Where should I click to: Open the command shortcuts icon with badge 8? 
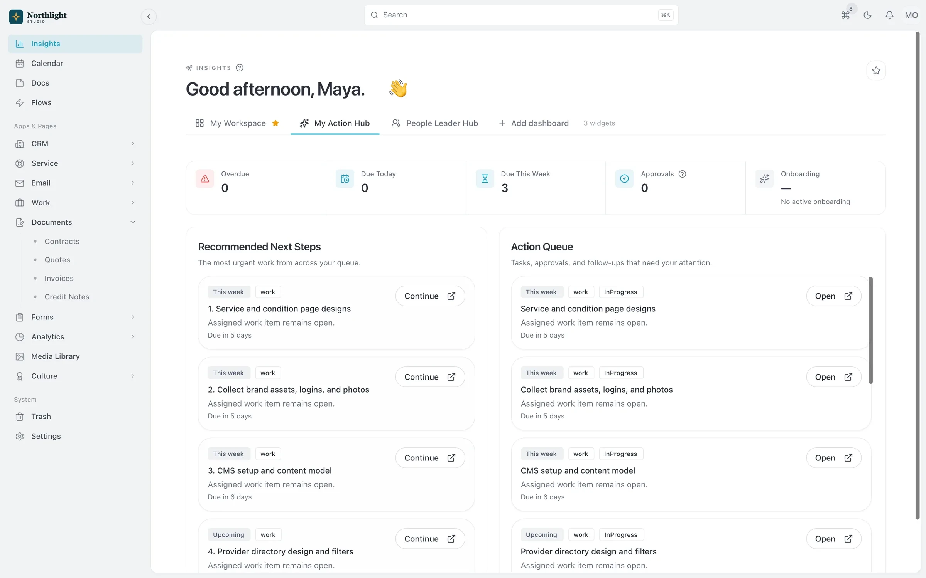point(845,15)
